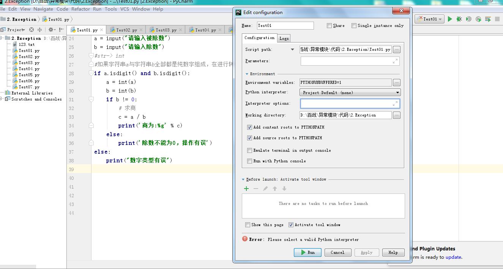This screenshot has width=503, height=269.
Task: Switch to the Logs tab in dialog
Action: coord(284,38)
